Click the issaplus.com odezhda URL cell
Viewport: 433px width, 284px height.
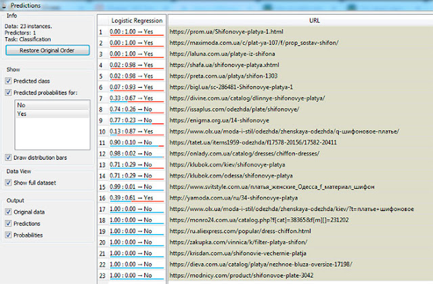coord(300,109)
